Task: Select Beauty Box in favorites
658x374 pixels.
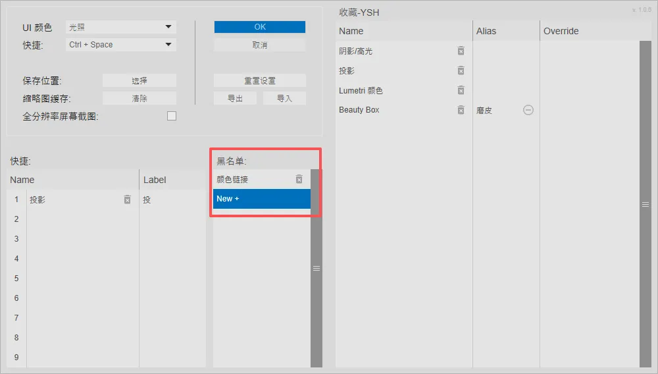Action: pyautogui.click(x=359, y=110)
